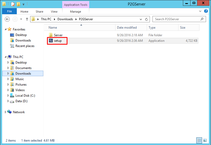
Task: Switch to the Home ribbon tab
Action: (24, 12)
